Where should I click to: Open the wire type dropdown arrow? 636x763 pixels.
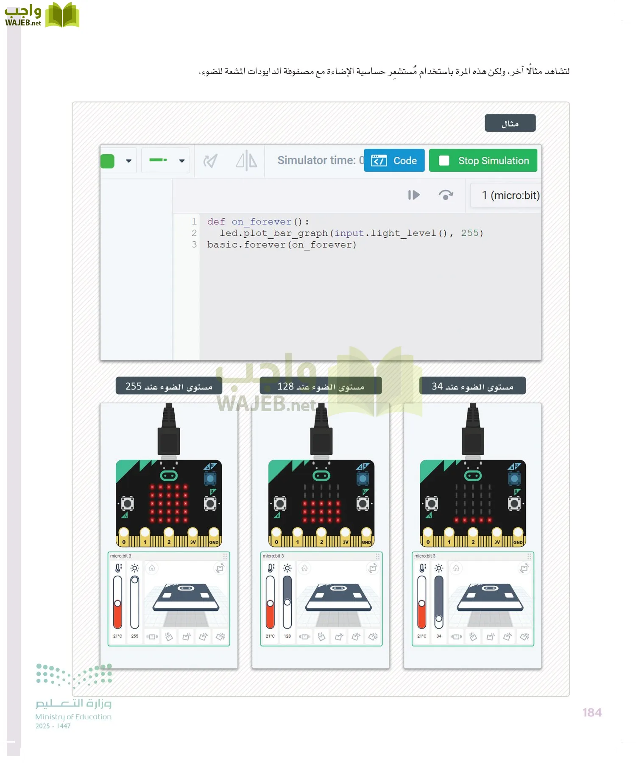tap(182, 161)
